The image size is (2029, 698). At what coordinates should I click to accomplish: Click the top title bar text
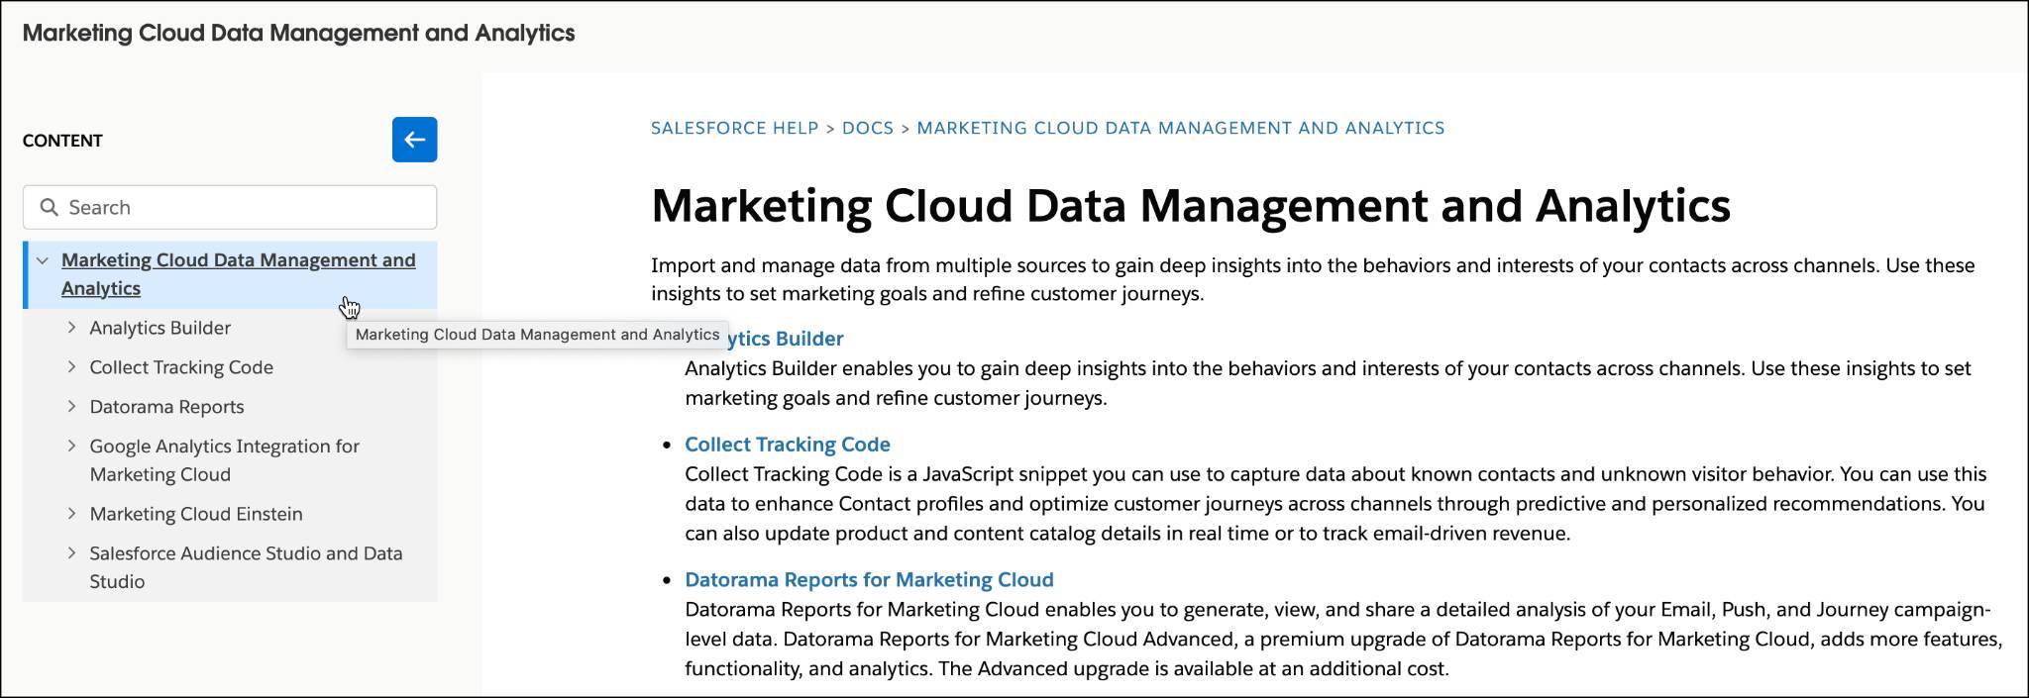[298, 33]
